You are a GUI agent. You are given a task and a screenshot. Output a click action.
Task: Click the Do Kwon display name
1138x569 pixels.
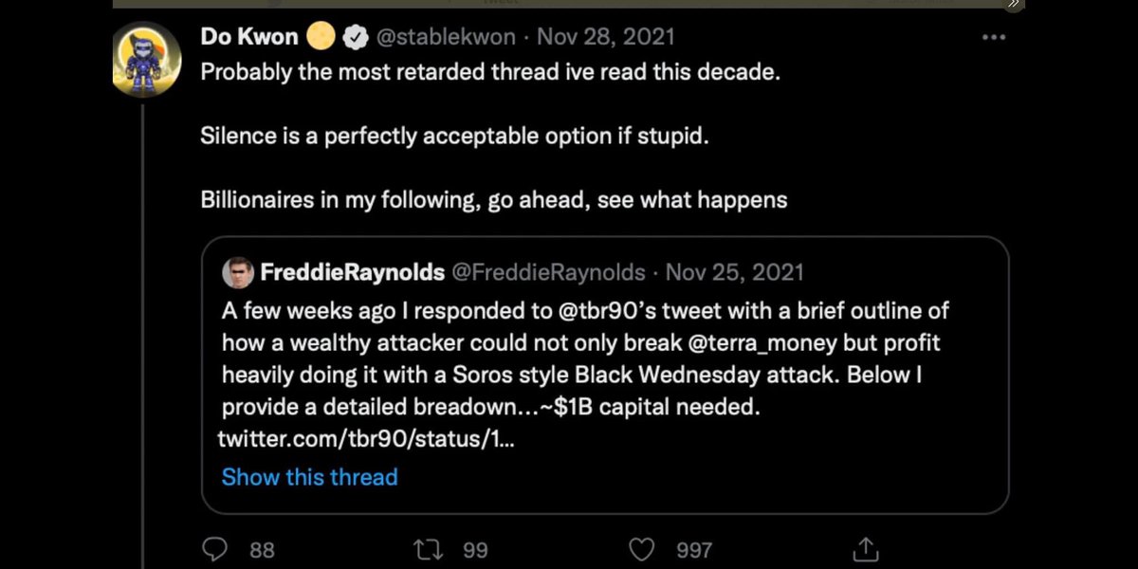click(249, 37)
